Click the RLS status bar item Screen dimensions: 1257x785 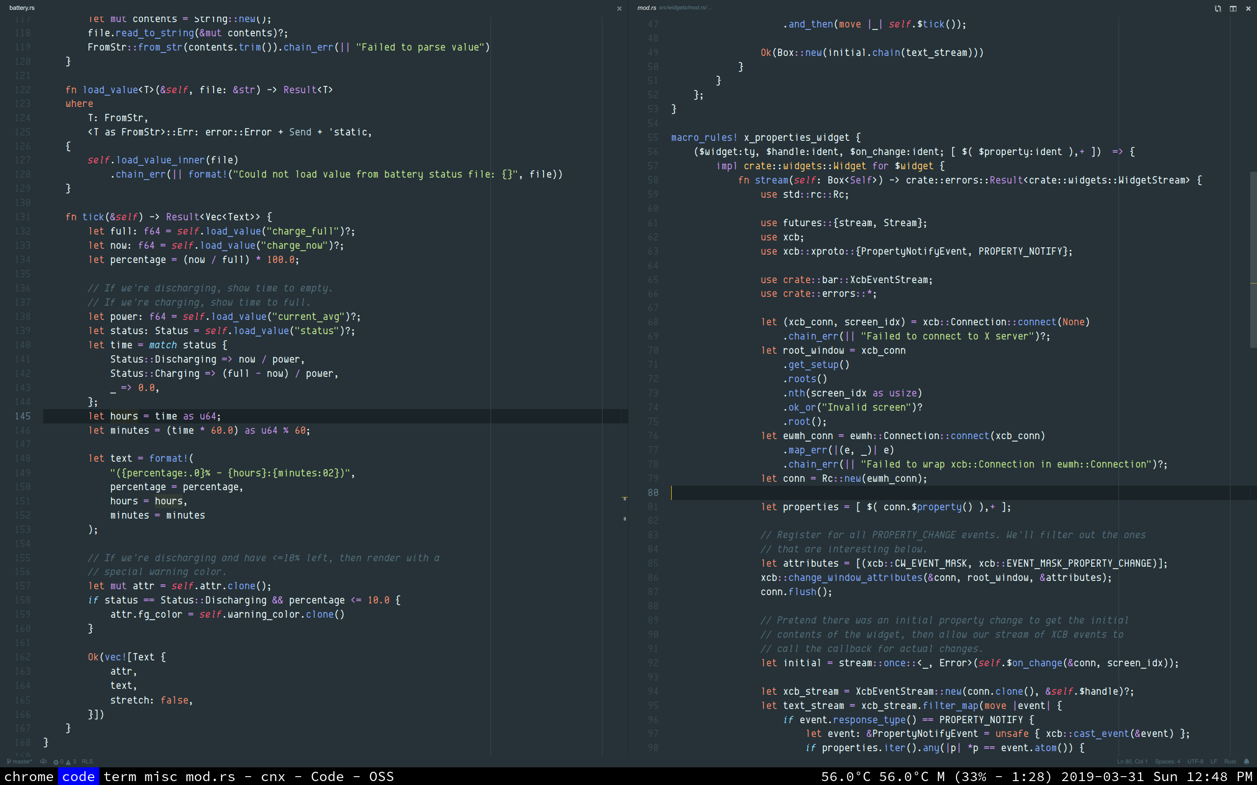[x=87, y=761]
